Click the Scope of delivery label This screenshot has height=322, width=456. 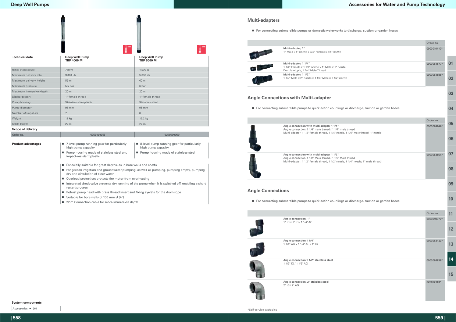25,129
